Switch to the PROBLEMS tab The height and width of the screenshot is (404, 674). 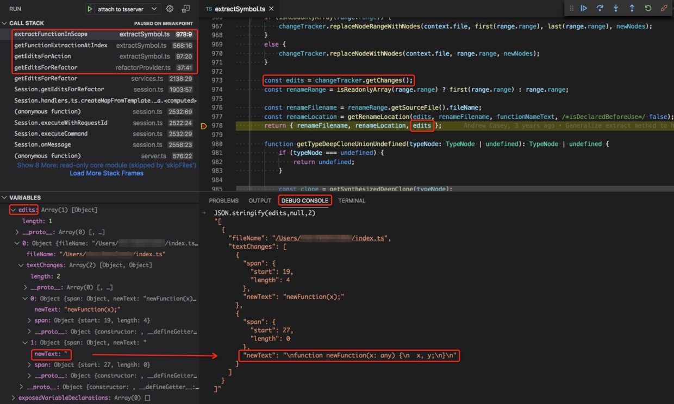(x=223, y=200)
